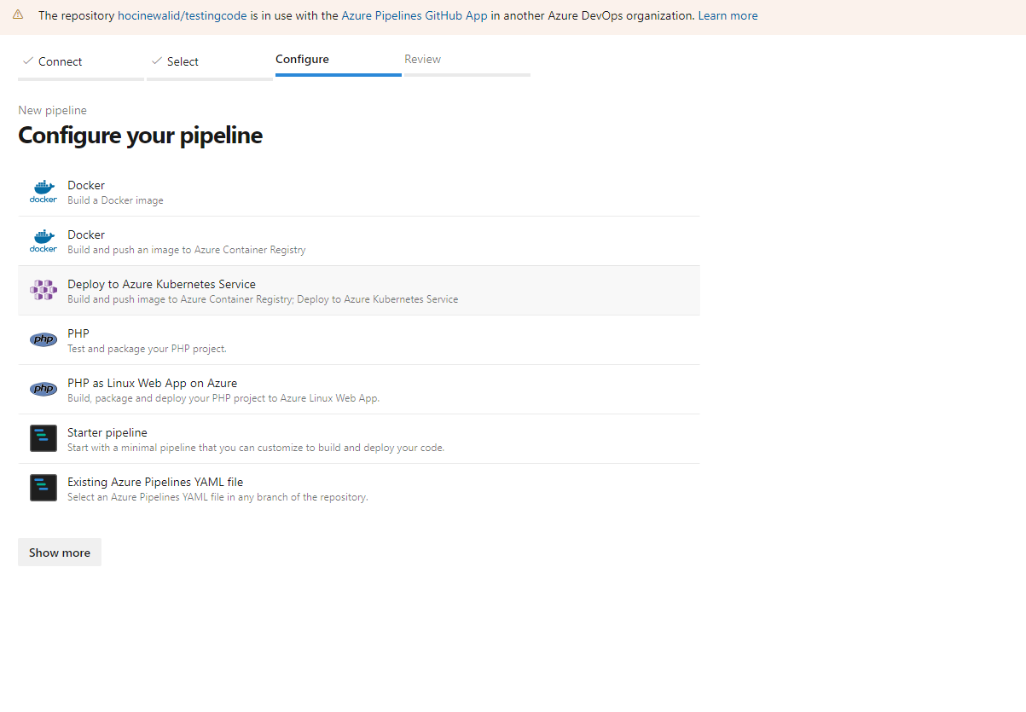Click the Learn more link
This screenshot has width=1026, height=712.
[x=727, y=15]
